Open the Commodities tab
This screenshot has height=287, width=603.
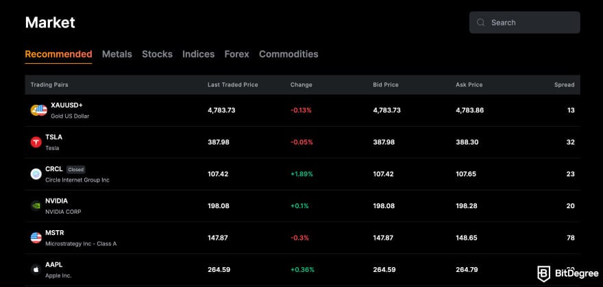[288, 54]
